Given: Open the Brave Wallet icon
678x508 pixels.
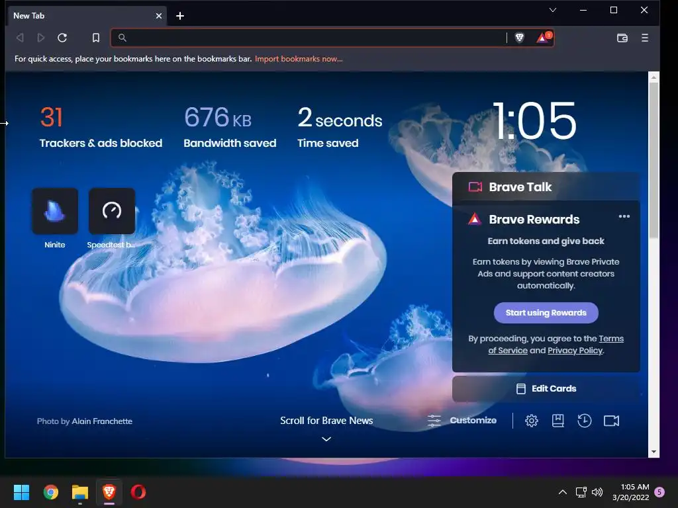Looking at the screenshot, I should 622,38.
